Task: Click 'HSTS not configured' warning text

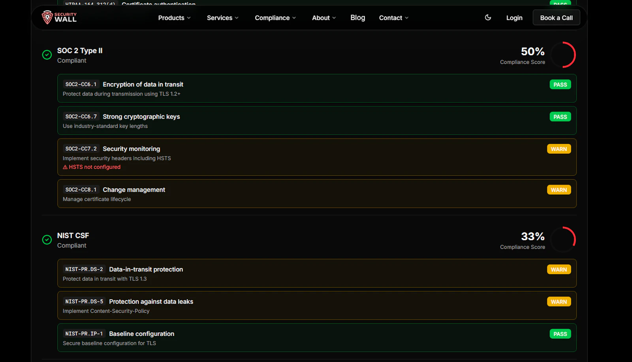Action: coord(95,167)
